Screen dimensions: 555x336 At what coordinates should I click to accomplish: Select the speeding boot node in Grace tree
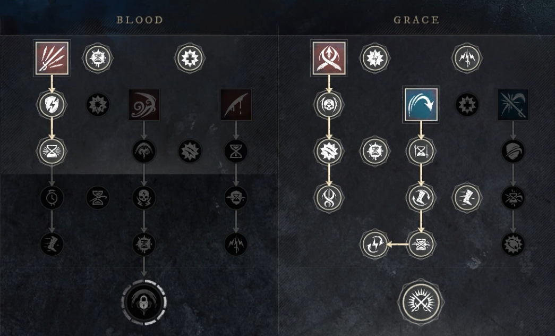point(467,197)
